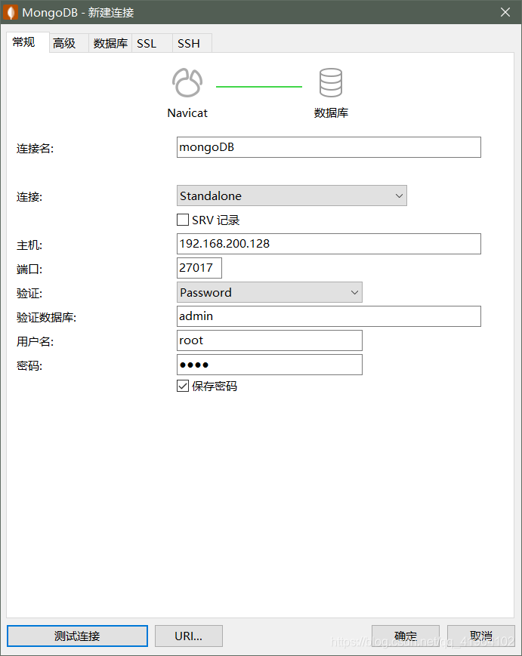The image size is (522, 656).
Task: Close the new connection dialog
Action: coord(505,12)
